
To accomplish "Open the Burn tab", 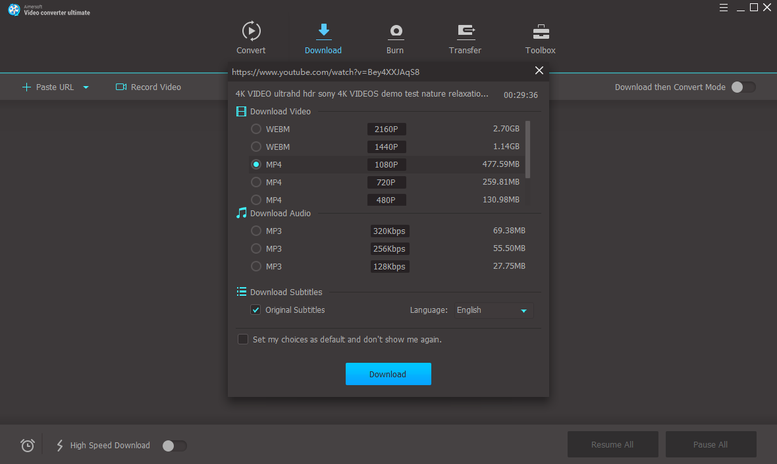I will pyautogui.click(x=395, y=38).
